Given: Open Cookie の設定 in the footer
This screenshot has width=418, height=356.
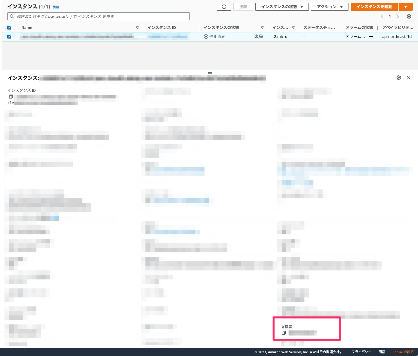Looking at the screenshot, I should click(x=403, y=352).
